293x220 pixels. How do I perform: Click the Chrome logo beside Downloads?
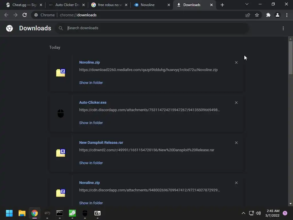(9, 28)
